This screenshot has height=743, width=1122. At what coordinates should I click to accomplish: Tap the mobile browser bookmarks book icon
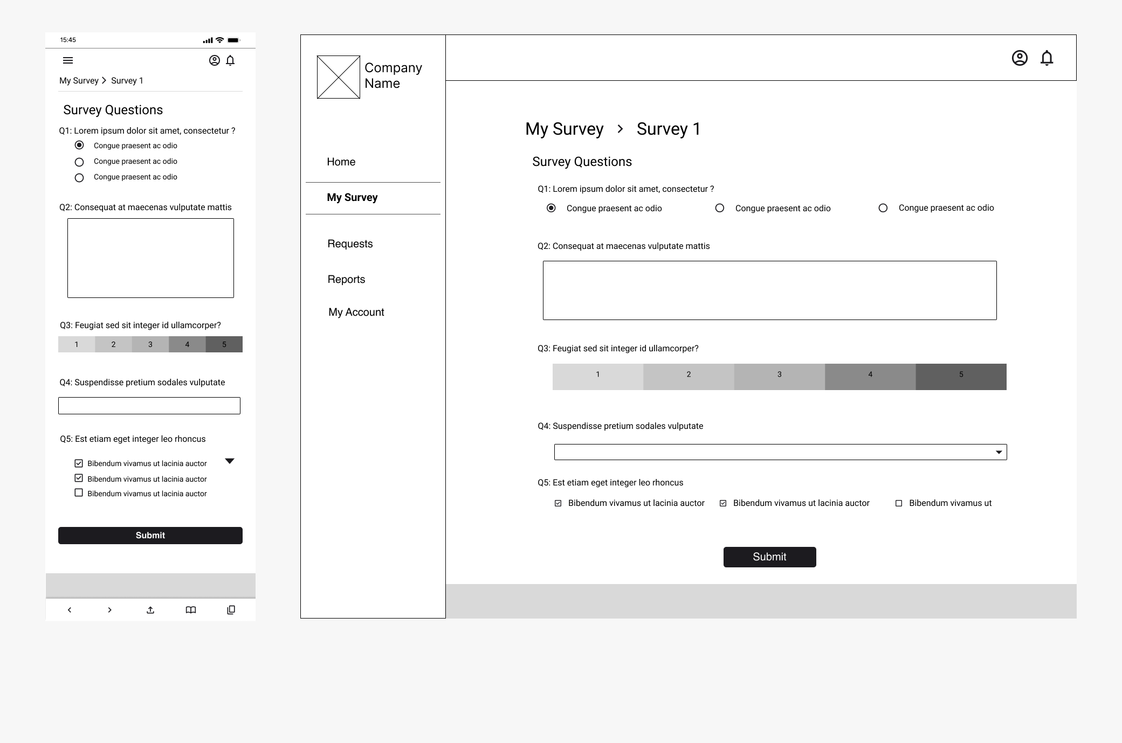tap(191, 610)
